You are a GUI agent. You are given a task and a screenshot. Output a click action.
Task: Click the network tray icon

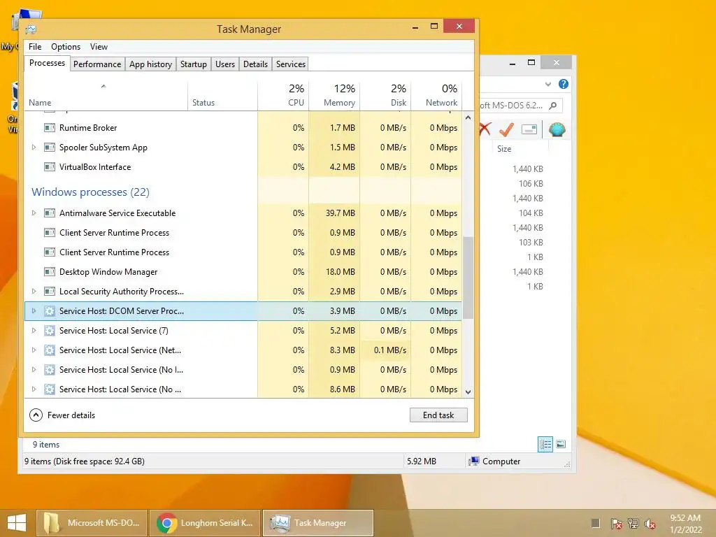click(633, 523)
